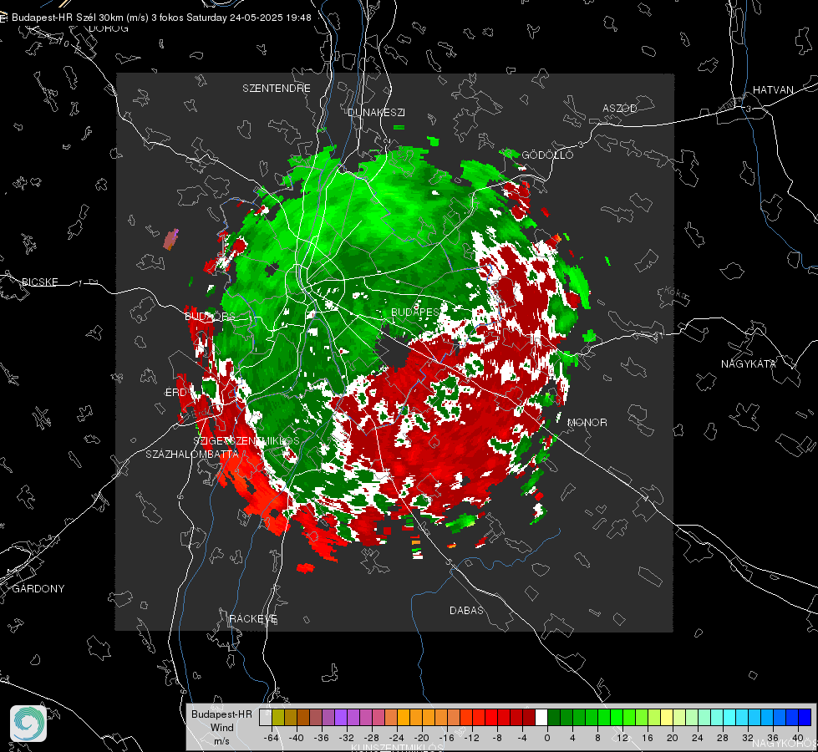Click the 28 legend value
The width and height of the screenshot is (818, 752).
[723, 738]
